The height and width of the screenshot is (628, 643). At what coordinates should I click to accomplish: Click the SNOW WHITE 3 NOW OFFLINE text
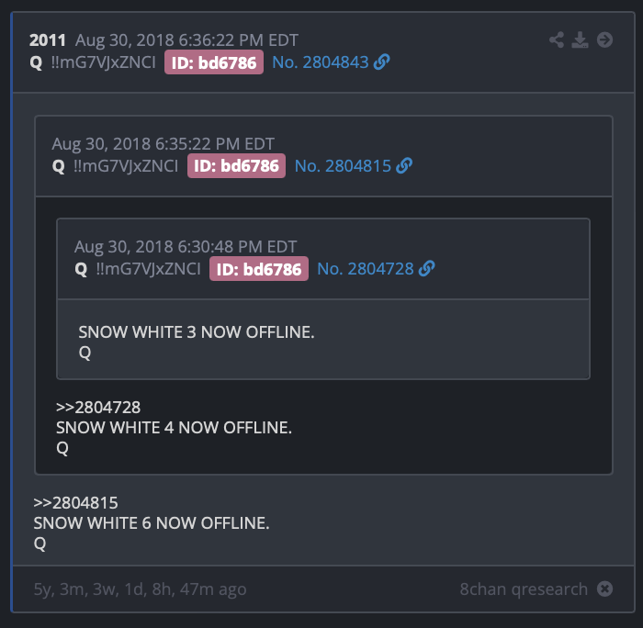tap(197, 332)
